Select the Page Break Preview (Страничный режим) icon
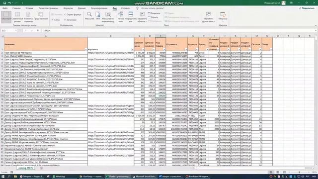The image size is (318, 179). point(17,16)
